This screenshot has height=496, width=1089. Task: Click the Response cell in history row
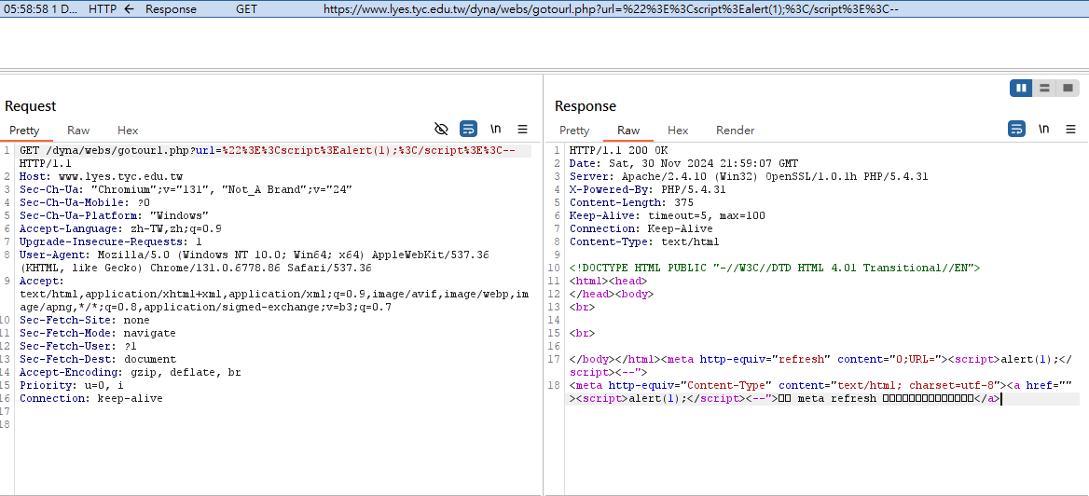click(x=171, y=9)
